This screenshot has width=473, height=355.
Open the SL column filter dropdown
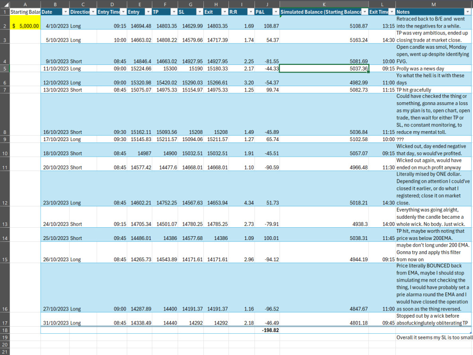[x=200, y=12]
